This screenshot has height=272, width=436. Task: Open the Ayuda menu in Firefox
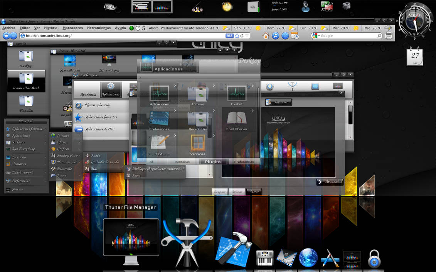[120, 28]
